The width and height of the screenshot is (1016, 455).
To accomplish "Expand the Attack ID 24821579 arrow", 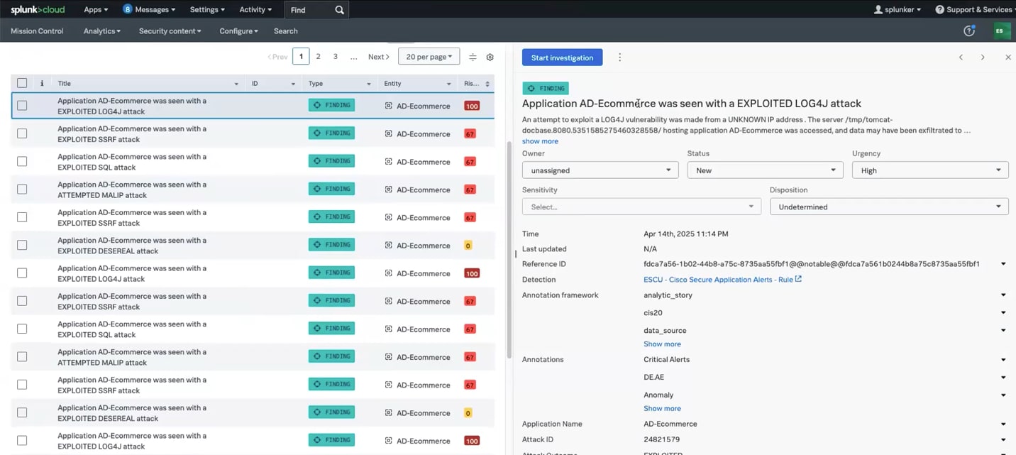I will [x=1003, y=439].
